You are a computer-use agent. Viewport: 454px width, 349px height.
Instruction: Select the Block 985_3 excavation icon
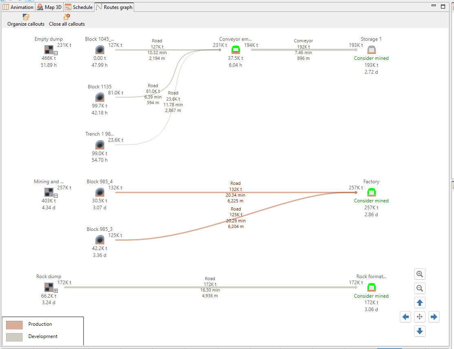click(x=99, y=239)
